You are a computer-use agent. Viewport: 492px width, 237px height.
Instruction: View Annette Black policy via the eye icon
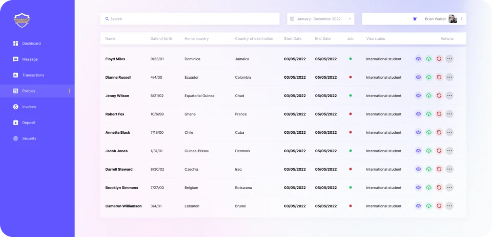coord(418,133)
